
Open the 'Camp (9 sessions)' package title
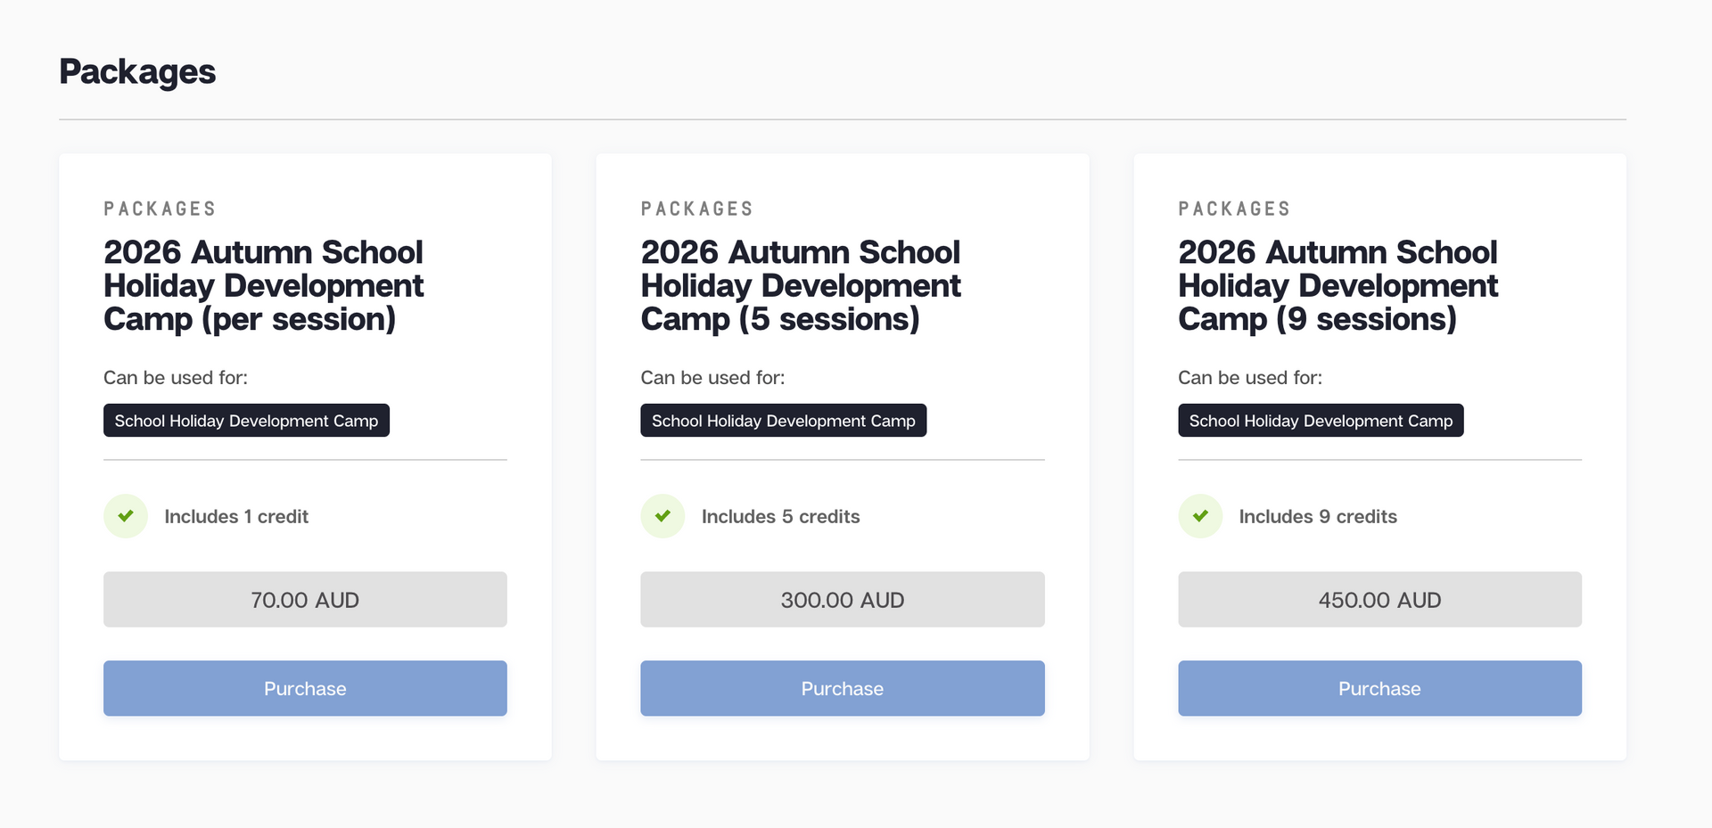pyautogui.click(x=1337, y=285)
